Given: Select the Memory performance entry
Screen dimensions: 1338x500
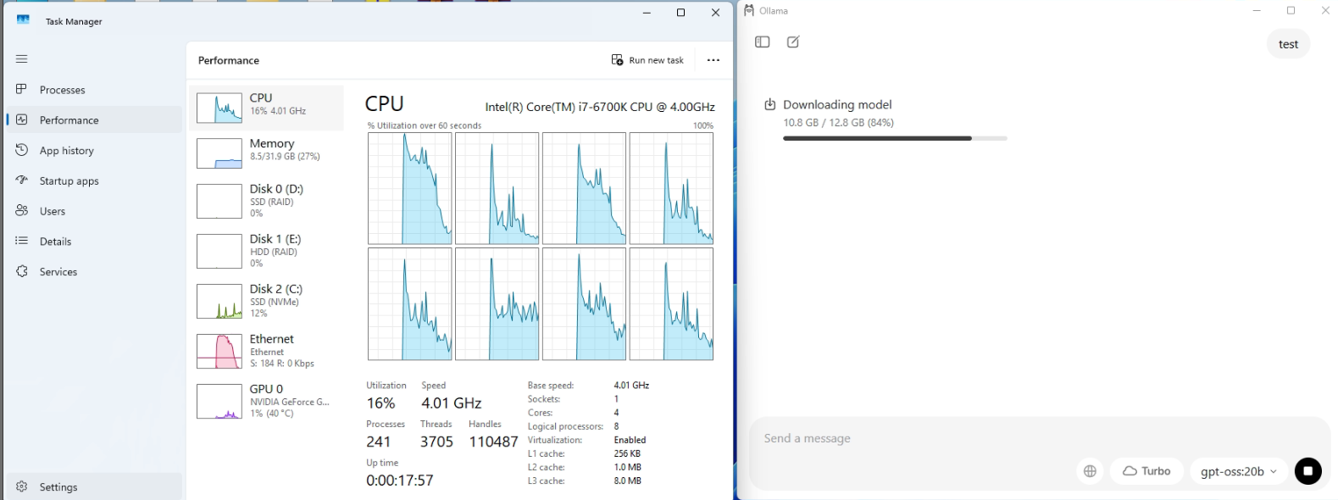Looking at the screenshot, I should click(267, 153).
